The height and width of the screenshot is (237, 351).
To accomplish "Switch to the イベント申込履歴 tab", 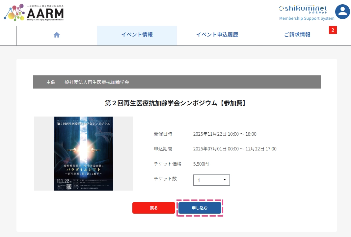I will tap(217, 35).
